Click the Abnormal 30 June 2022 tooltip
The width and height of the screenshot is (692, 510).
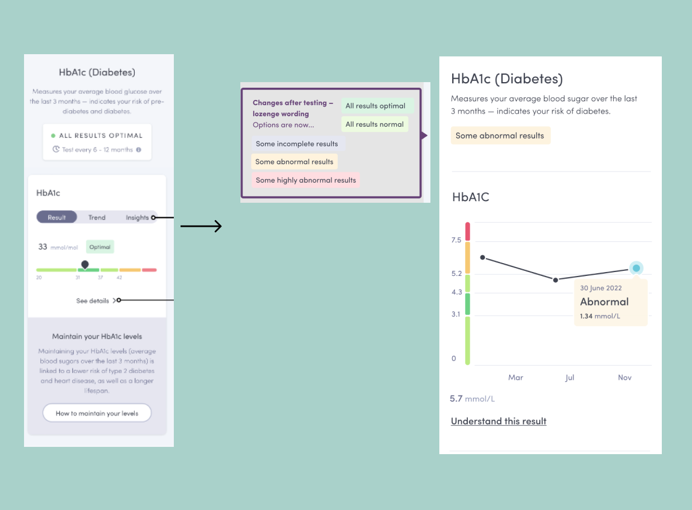coord(611,303)
